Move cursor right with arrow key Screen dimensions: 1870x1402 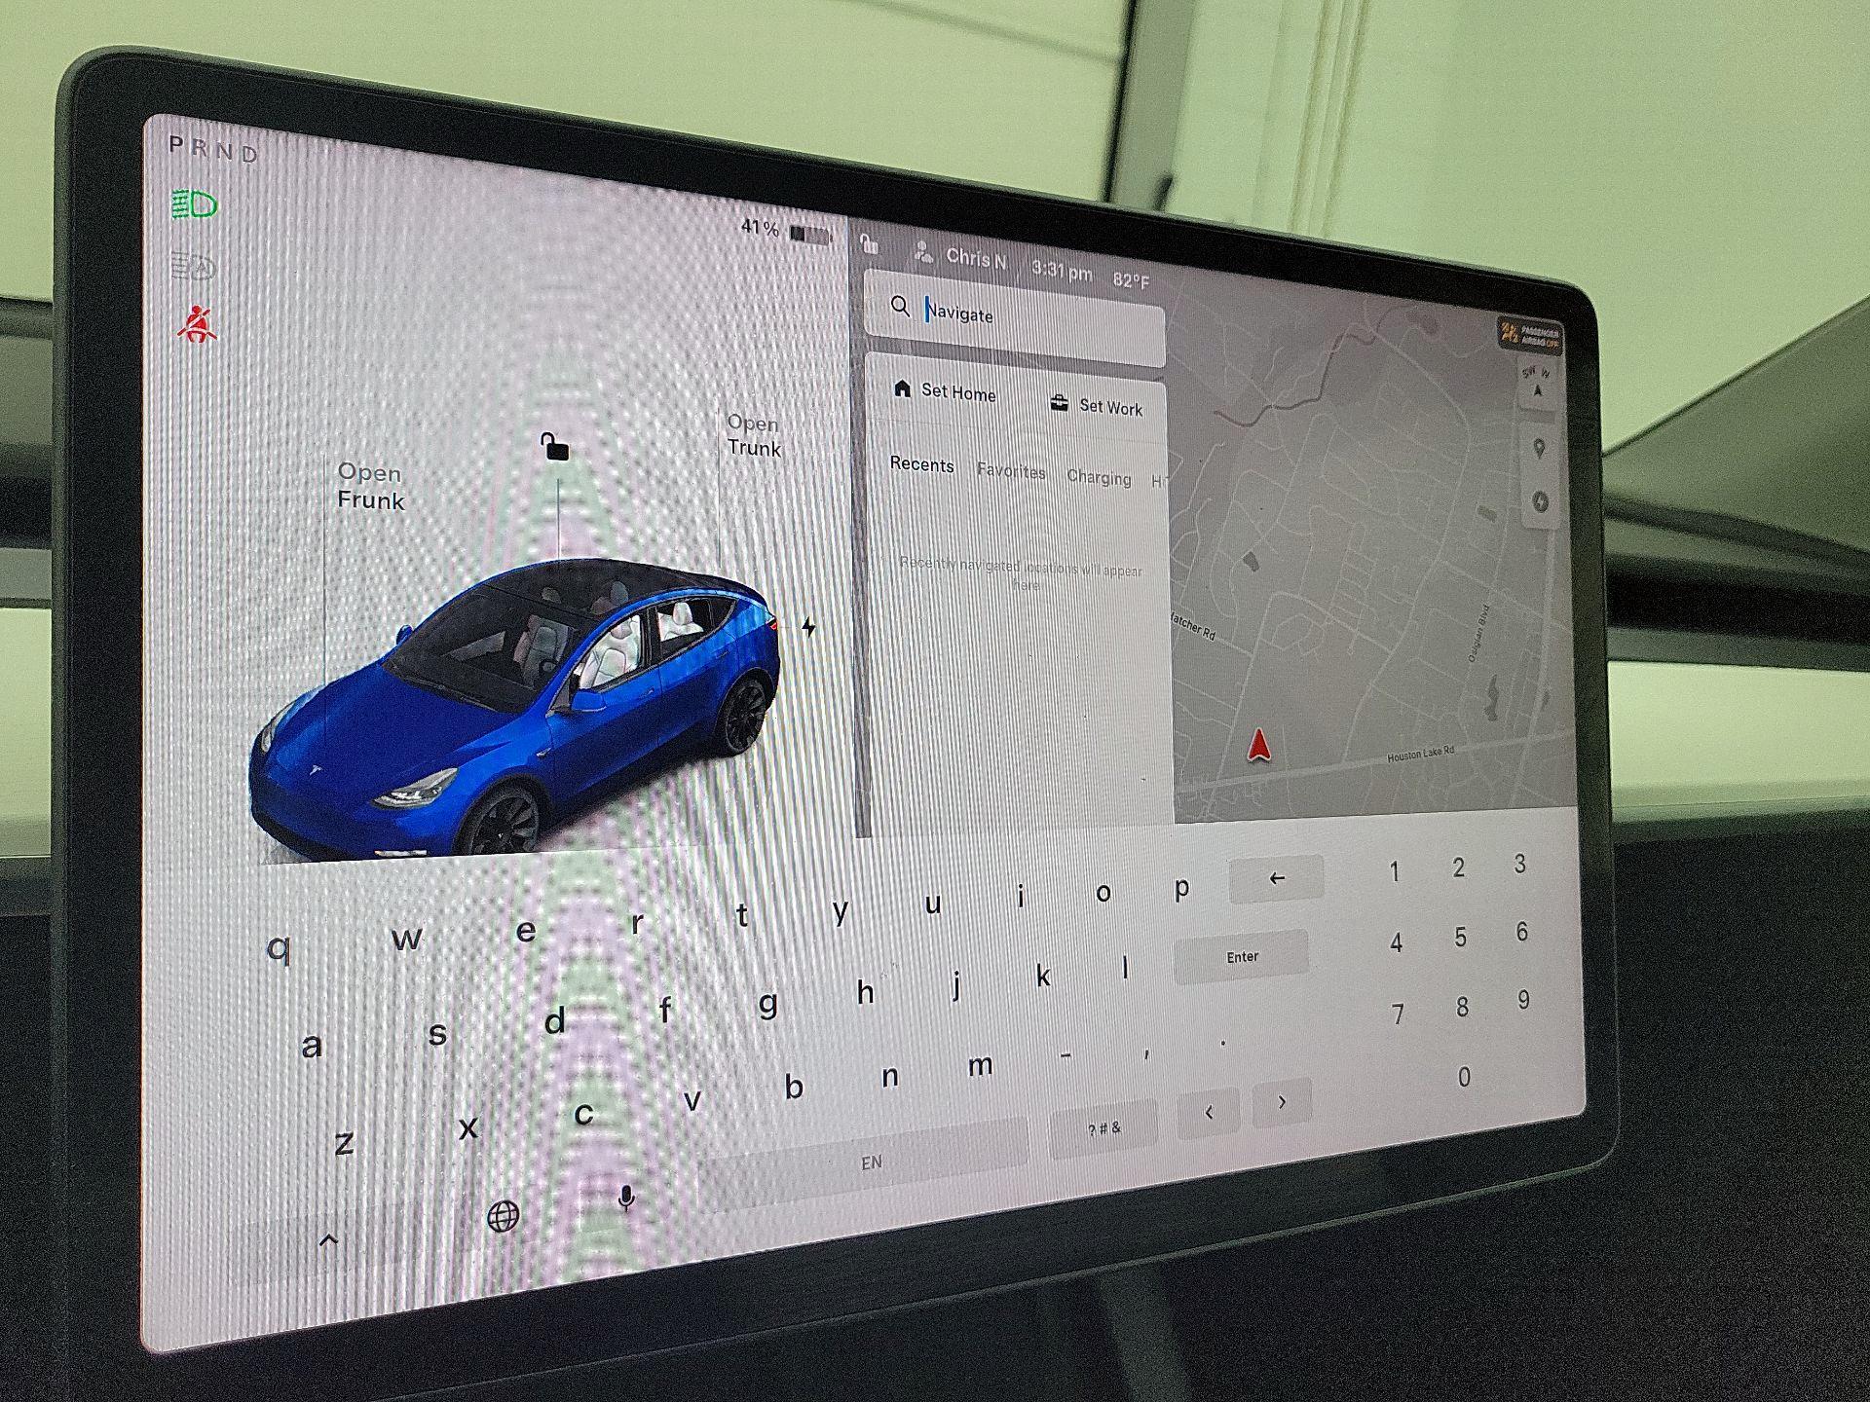[x=1282, y=1102]
